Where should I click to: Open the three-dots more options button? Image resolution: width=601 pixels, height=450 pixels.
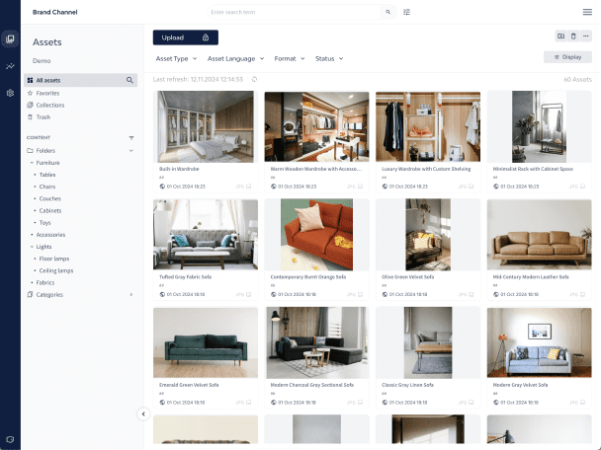point(585,37)
